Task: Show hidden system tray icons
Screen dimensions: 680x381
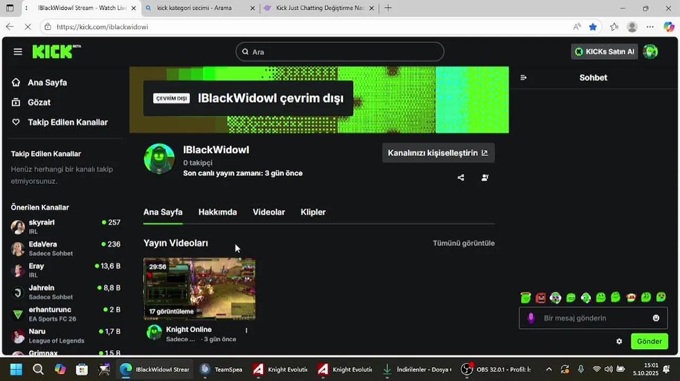Action: coord(549,369)
